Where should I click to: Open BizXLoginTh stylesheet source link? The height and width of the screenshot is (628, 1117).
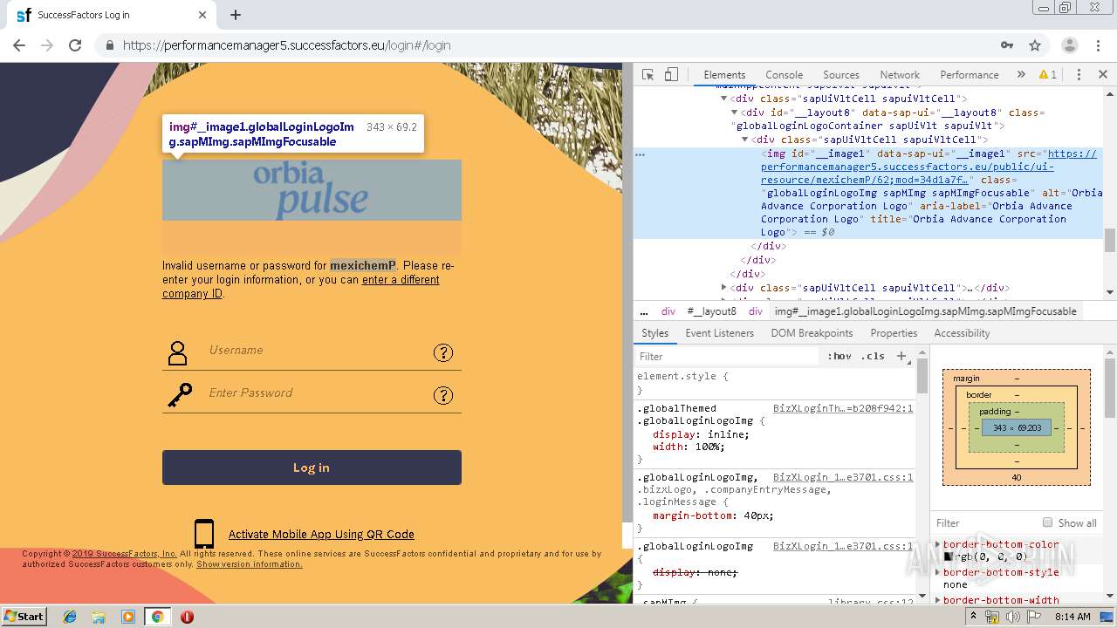tap(843, 408)
